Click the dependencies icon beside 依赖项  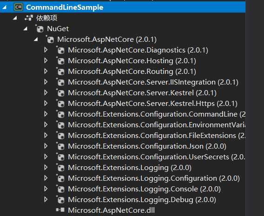point(29,18)
